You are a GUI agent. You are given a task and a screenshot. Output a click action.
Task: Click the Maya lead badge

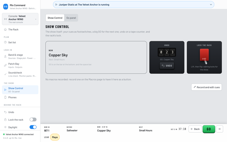(x=55, y=137)
